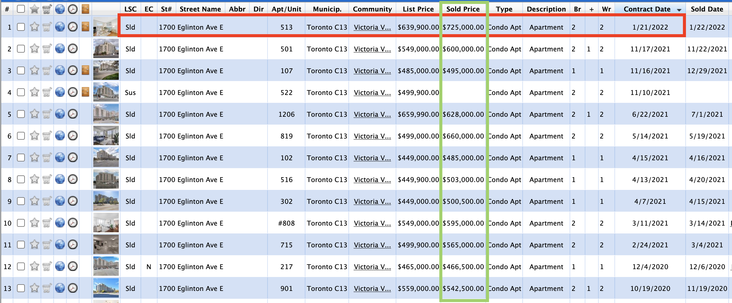This screenshot has width=732, height=303.
Task: Click the orange notebook icon in row 4
Action: coord(85,92)
